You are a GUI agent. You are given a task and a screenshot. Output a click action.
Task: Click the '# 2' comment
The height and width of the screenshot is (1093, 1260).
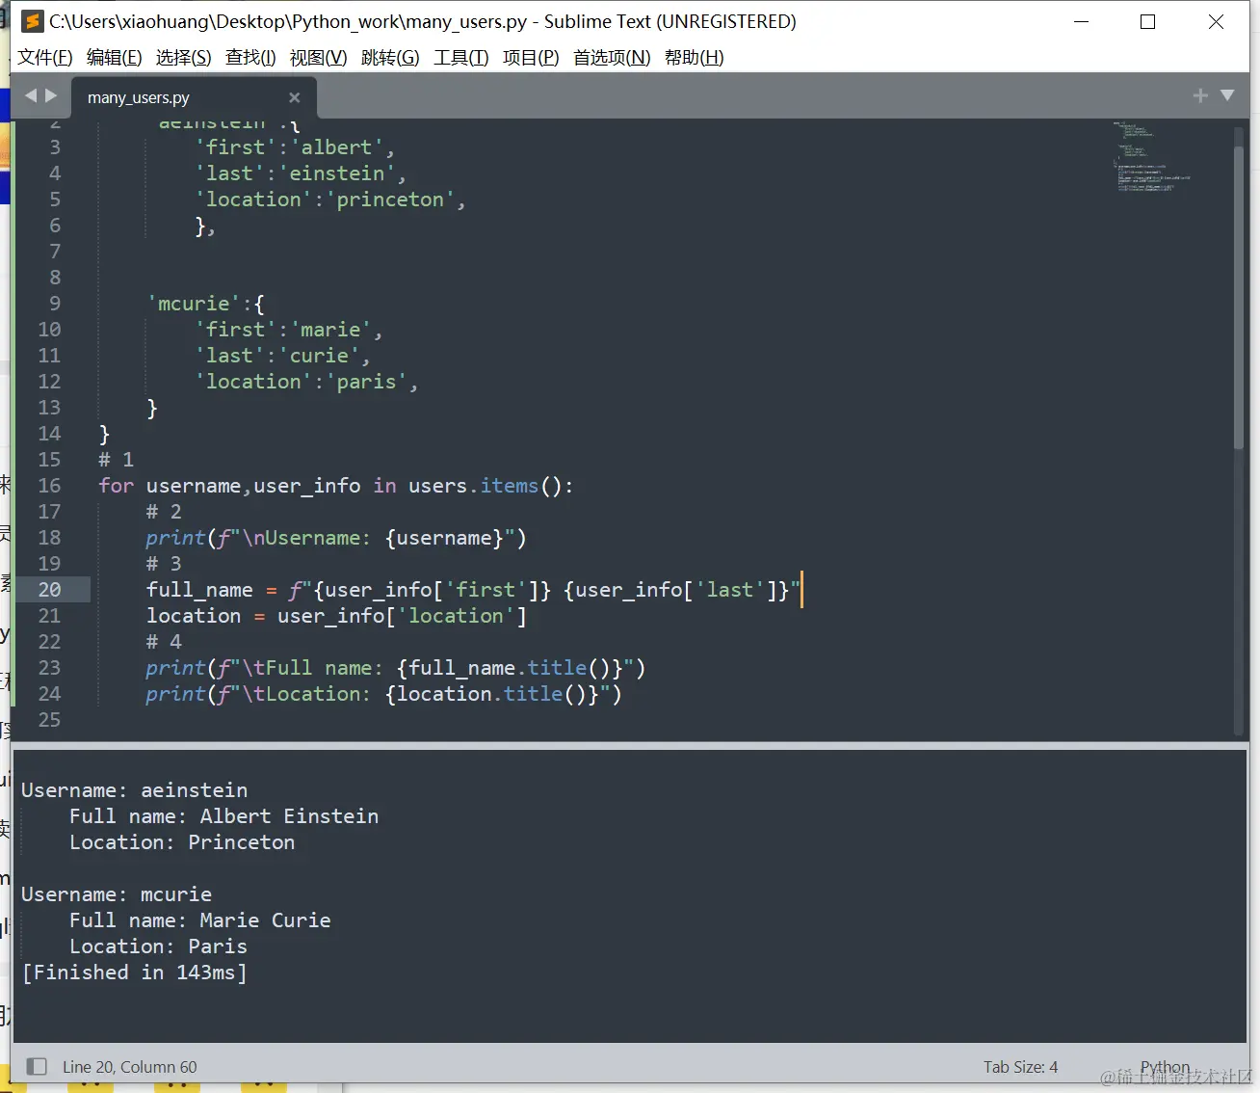pos(164,512)
